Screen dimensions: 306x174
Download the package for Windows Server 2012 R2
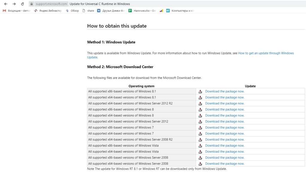[224, 103]
